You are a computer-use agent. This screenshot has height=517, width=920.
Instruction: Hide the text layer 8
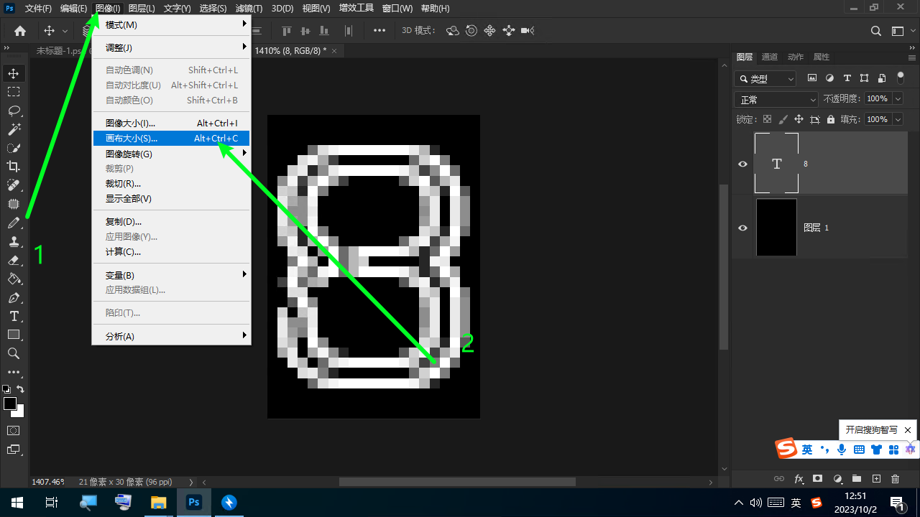pyautogui.click(x=743, y=164)
